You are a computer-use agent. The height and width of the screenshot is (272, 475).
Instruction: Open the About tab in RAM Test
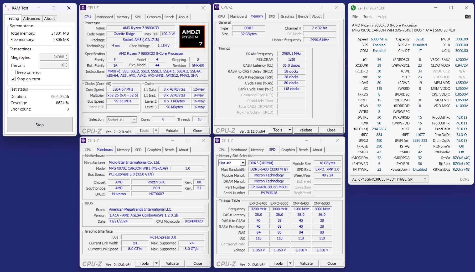(49, 18)
